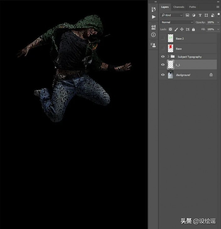Viewport: 221px width, 229px height.
Task: Open the Layers panel options menu
Action: pos(218,7)
